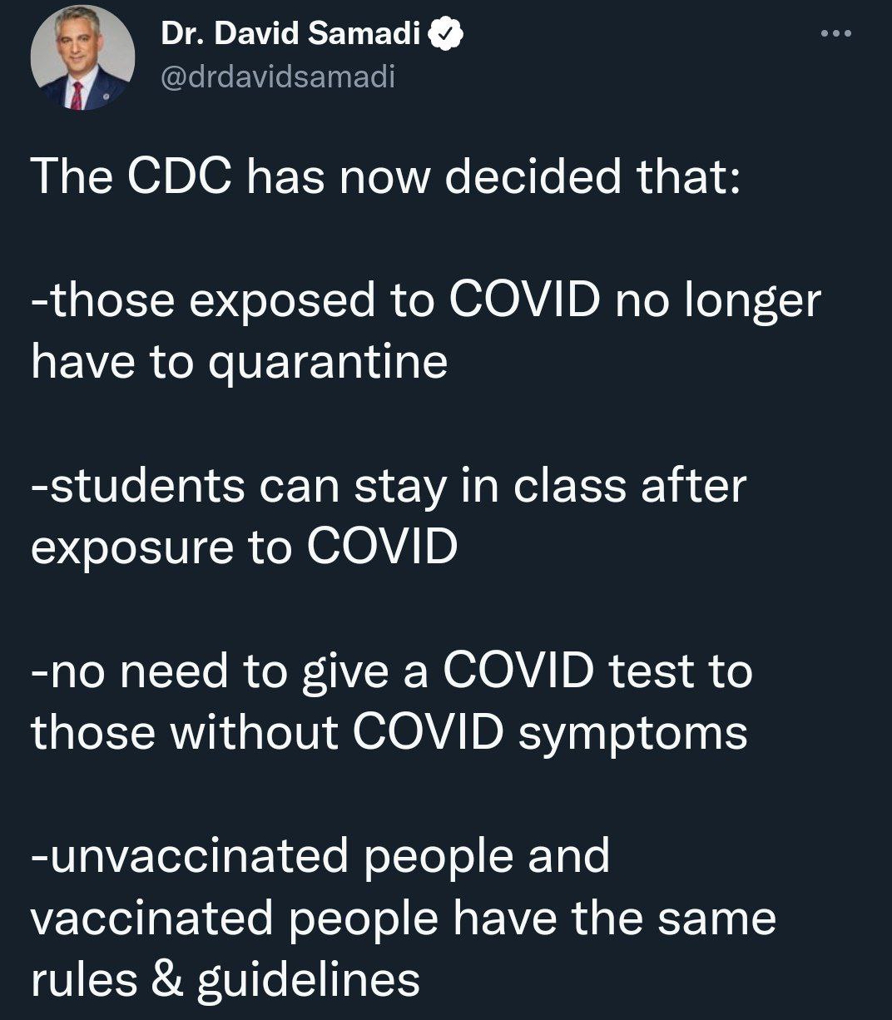Open the three-dot more options menu
This screenshot has width=892, height=1020.
point(835,34)
